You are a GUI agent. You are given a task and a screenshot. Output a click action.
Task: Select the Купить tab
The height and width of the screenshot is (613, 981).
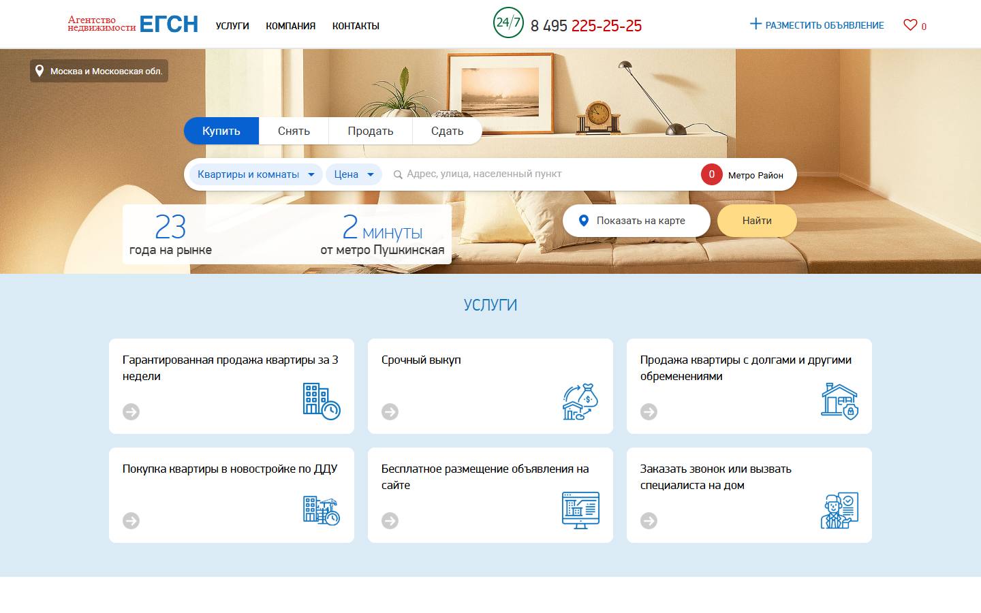(x=221, y=131)
